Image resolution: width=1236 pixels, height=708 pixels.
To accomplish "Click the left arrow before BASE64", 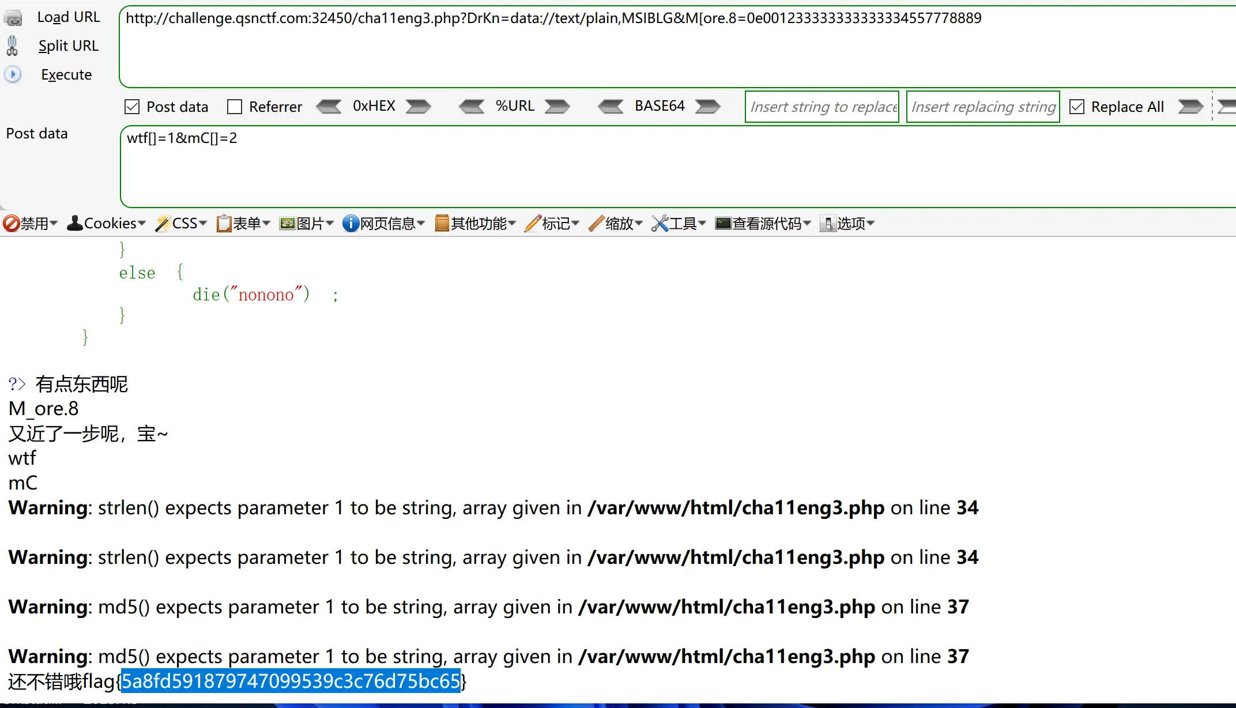I will click(611, 107).
